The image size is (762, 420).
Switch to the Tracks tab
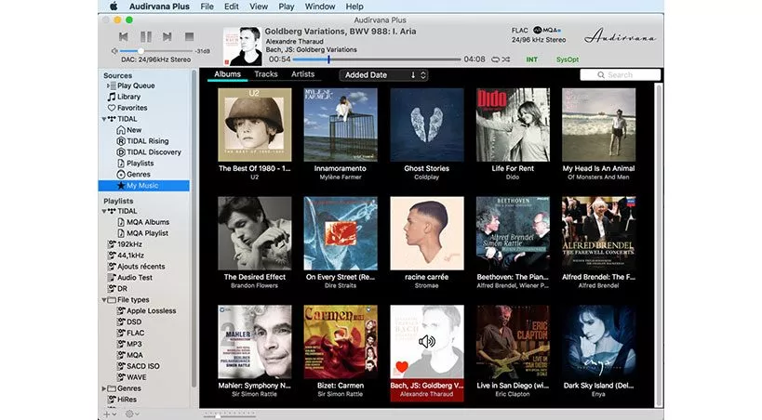click(266, 74)
